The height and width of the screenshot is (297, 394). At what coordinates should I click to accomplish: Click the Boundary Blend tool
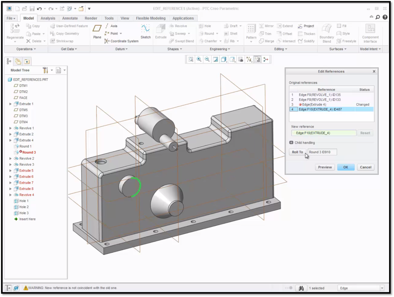[327, 33]
